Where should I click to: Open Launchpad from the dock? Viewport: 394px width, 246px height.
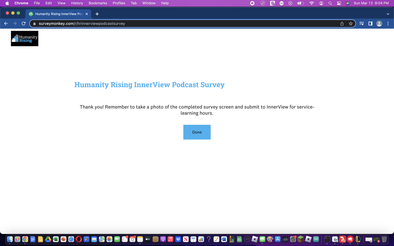pos(18,239)
